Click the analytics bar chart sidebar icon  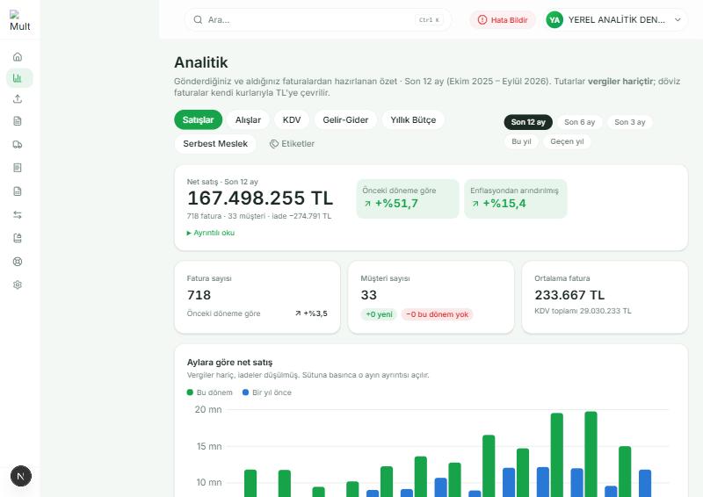[x=18, y=78]
